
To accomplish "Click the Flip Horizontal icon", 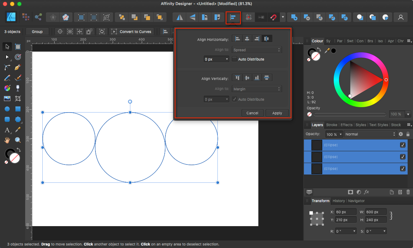I will click(x=179, y=17).
